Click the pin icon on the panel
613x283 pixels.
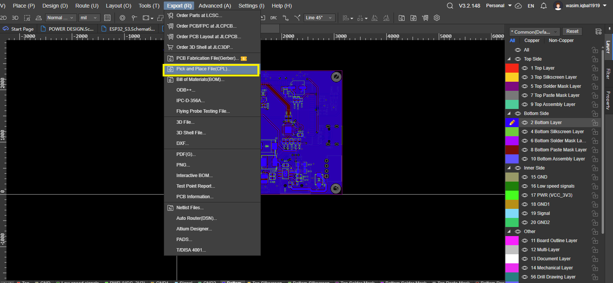pyautogui.click(x=610, y=29)
